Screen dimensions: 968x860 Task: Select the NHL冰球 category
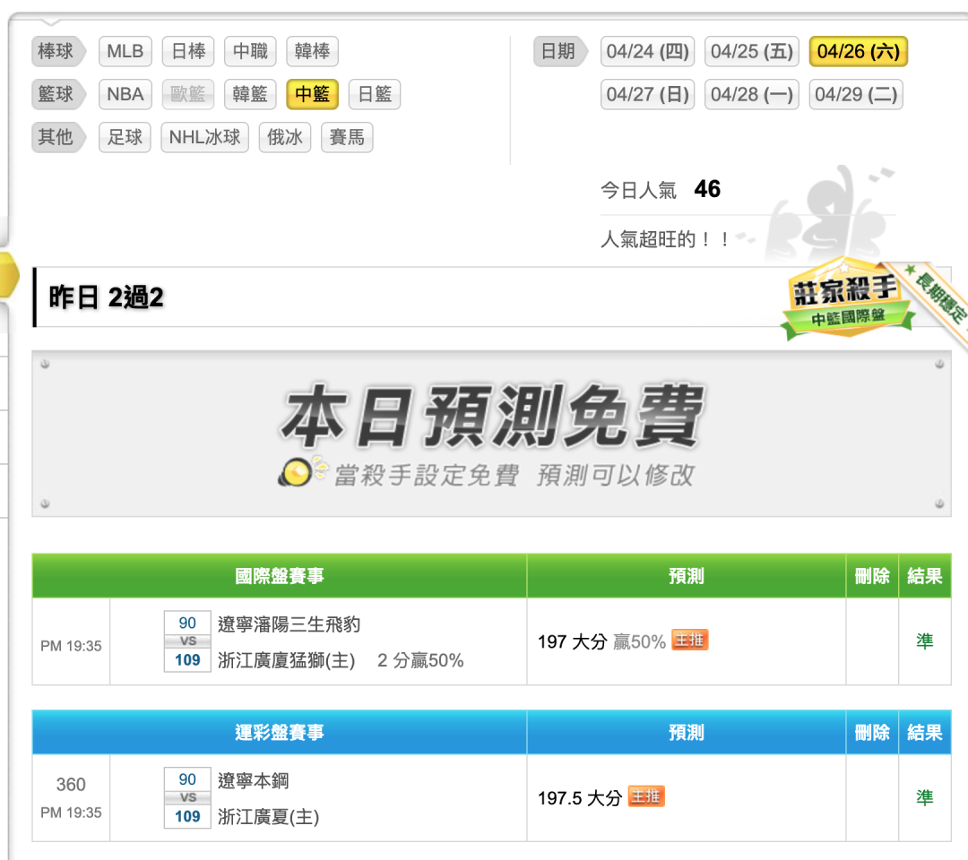205,137
